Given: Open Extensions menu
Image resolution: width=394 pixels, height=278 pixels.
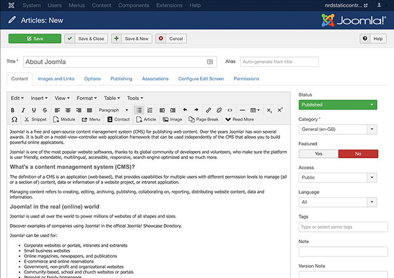Looking at the screenshot, I should (x=169, y=6).
